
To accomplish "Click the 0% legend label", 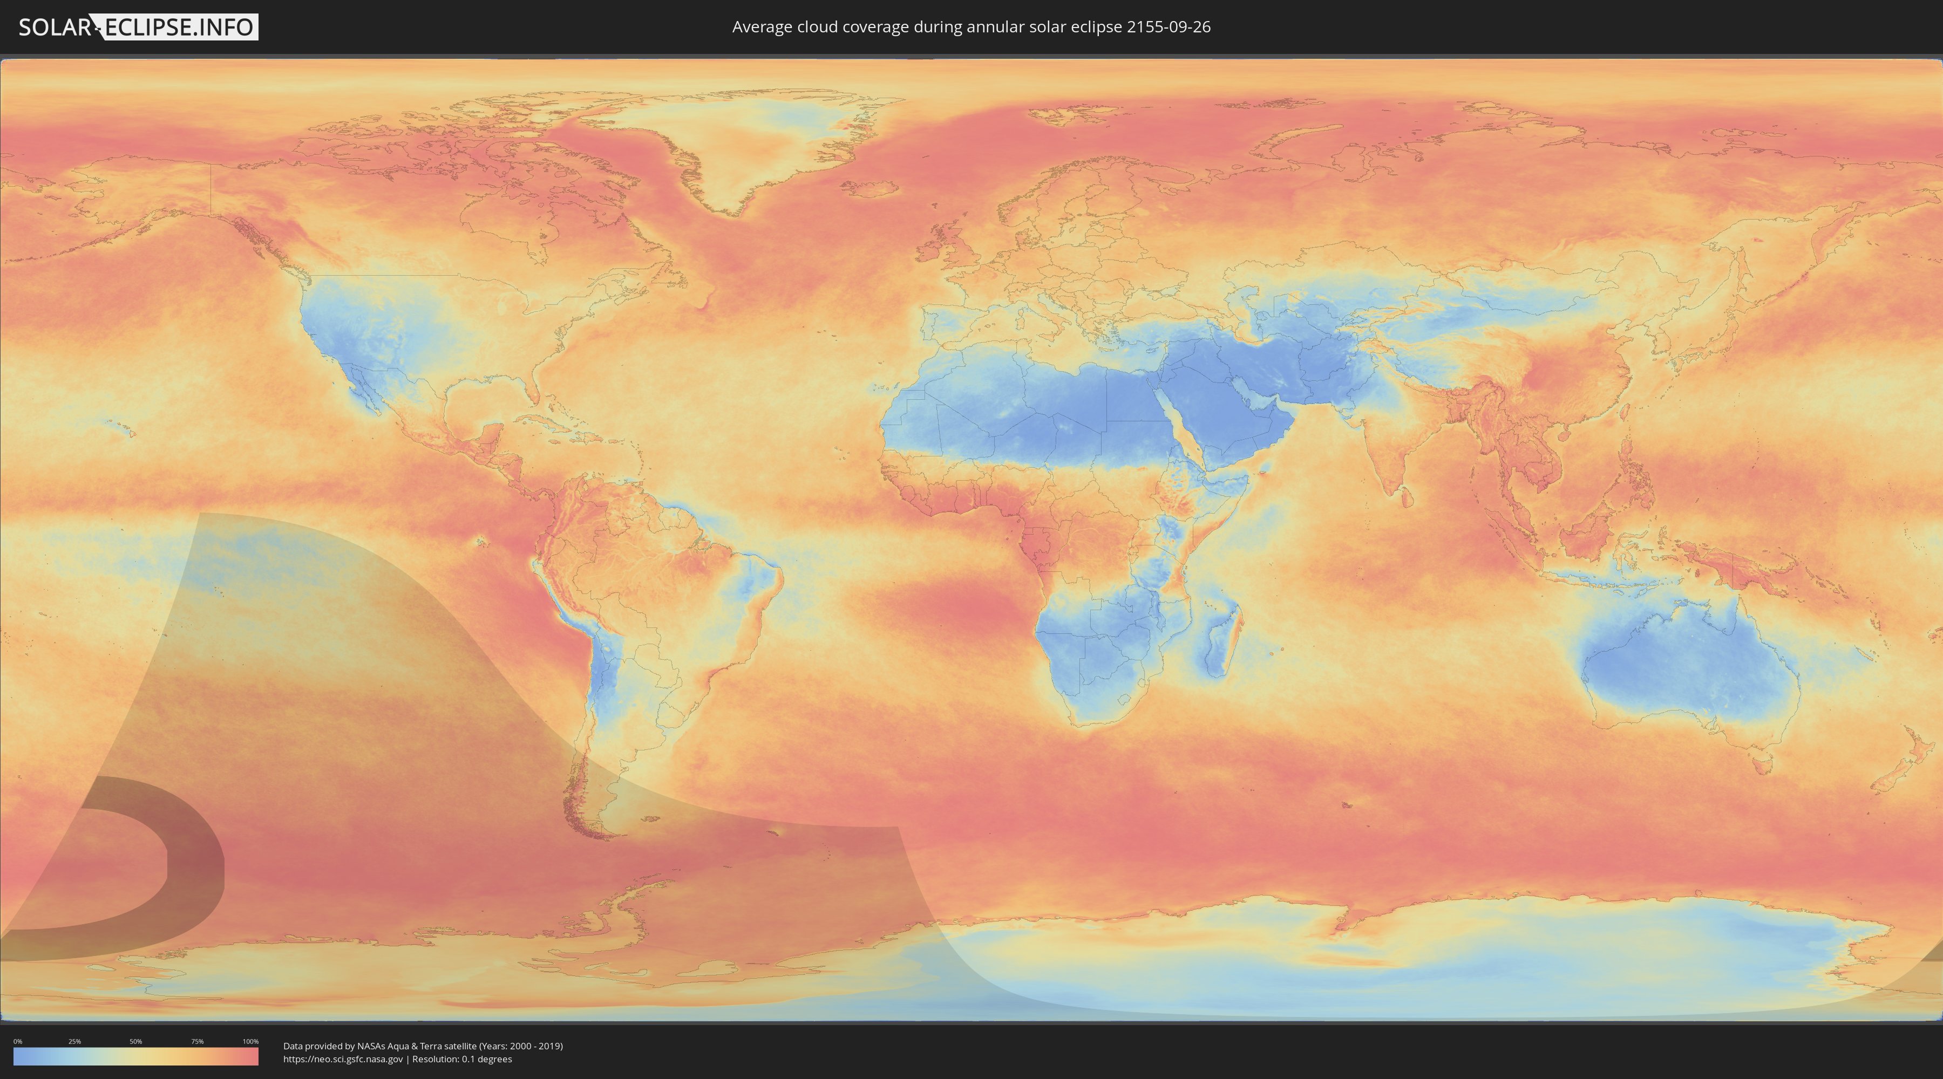I will coord(17,1041).
